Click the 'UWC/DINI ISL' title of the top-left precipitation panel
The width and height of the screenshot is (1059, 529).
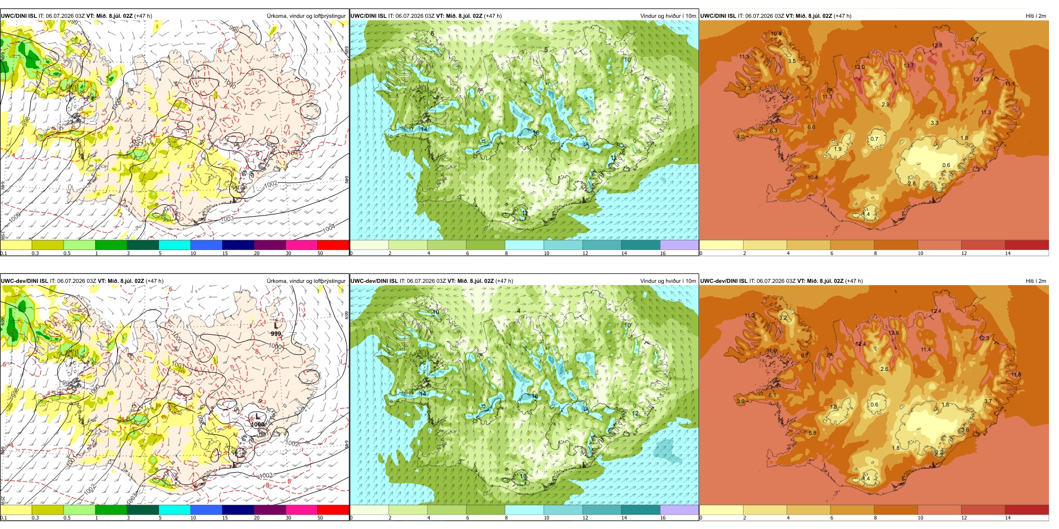click(x=19, y=16)
